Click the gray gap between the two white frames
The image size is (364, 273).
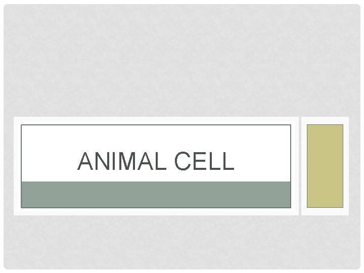coord(300,166)
